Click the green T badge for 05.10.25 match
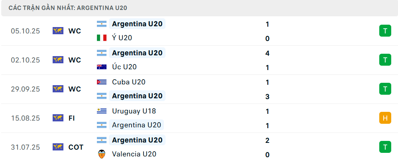 click(385, 31)
